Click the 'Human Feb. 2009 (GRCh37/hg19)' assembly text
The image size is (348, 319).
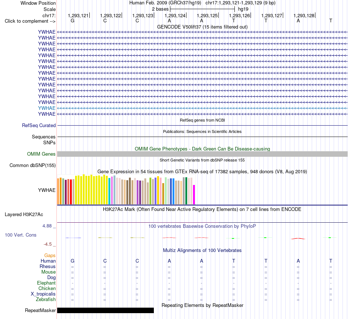coord(165,3)
